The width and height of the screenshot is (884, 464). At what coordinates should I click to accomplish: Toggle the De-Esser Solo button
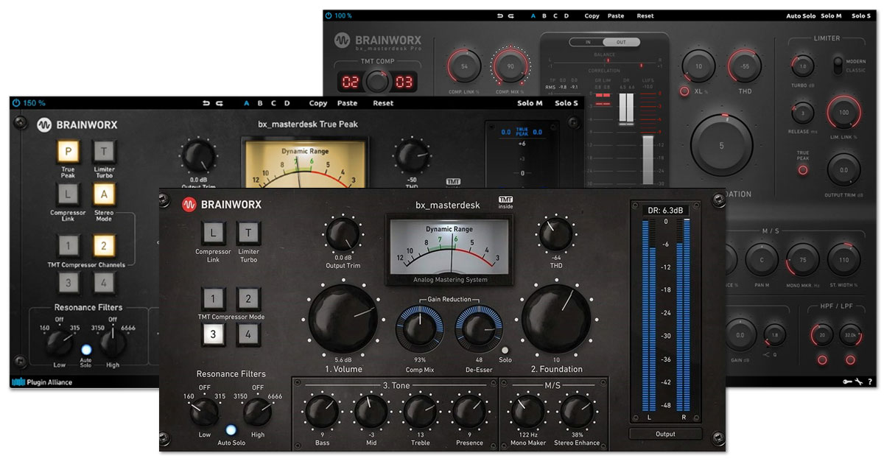[x=505, y=351]
